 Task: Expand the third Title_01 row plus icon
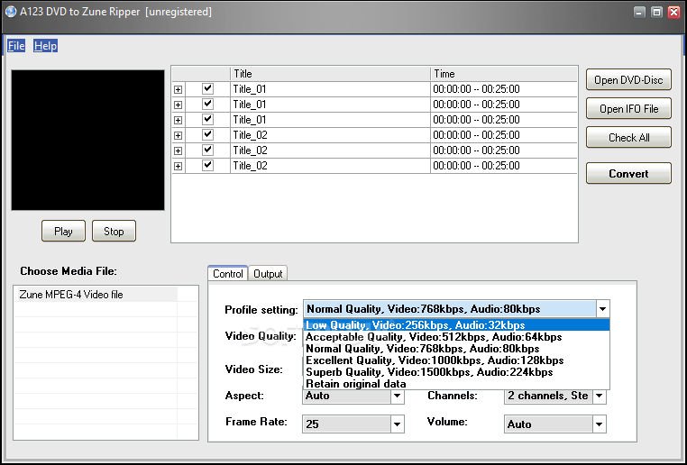(178, 121)
